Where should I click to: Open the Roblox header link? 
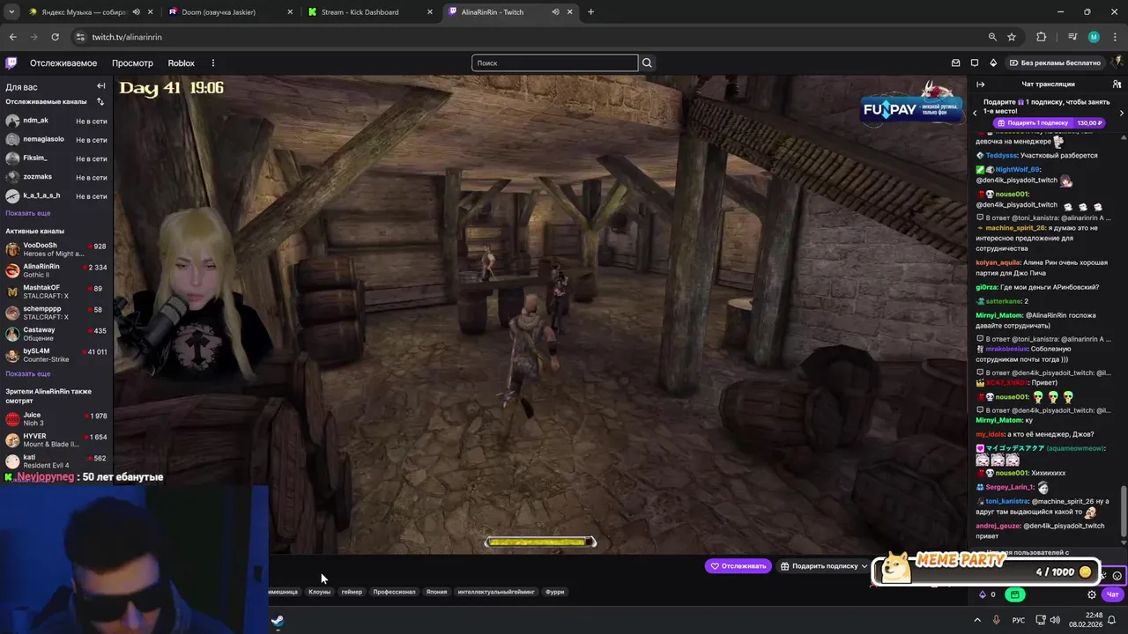coord(181,63)
